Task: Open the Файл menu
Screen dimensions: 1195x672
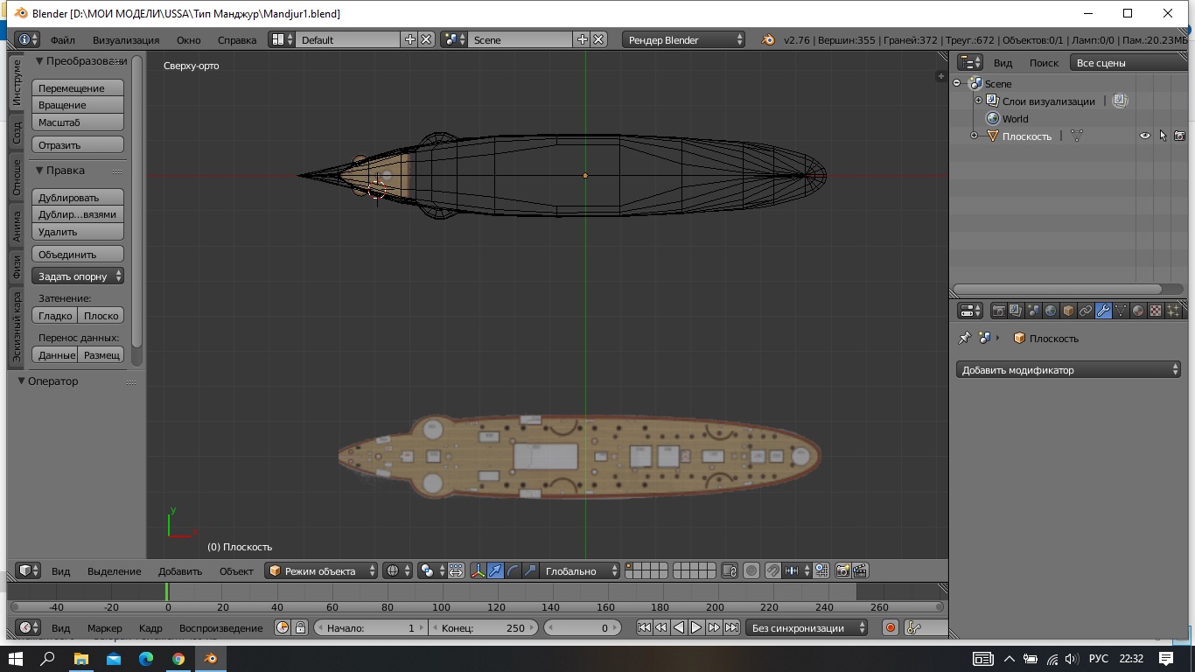Action: (62, 40)
